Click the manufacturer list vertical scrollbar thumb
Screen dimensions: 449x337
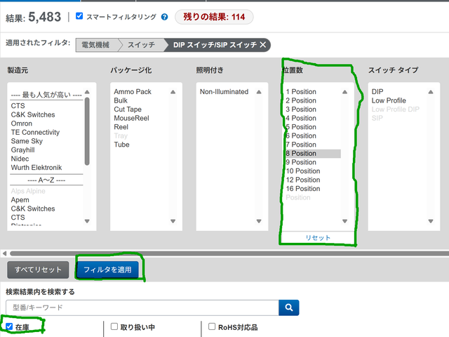click(87, 131)
